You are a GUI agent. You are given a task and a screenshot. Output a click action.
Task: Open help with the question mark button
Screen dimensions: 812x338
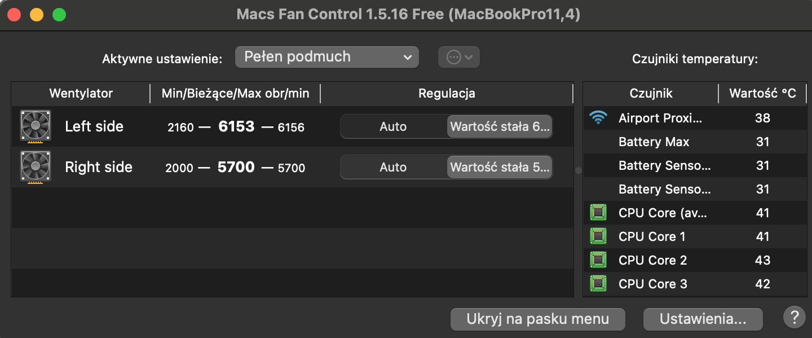794,317
